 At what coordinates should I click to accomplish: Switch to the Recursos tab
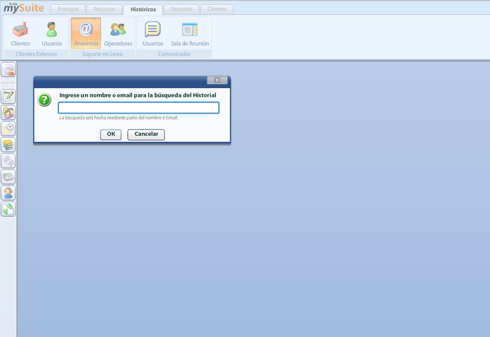[104, 9]
